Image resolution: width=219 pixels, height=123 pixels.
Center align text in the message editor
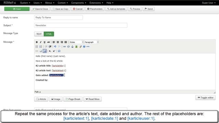(x=58, y=42)
